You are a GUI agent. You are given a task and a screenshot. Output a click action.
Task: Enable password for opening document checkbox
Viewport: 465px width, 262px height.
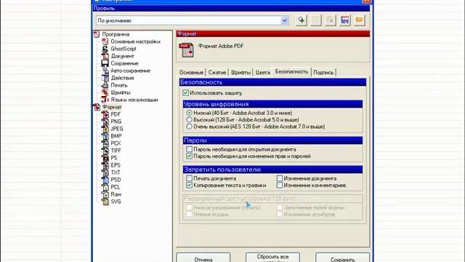click(x=189, y=149)
